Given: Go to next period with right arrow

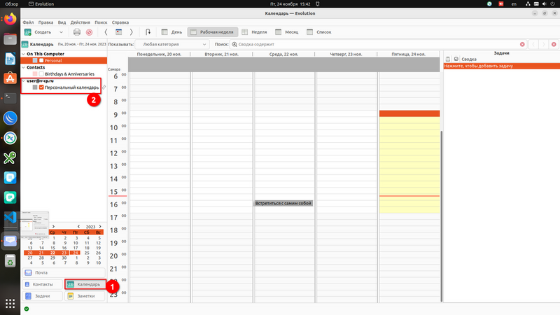Looking at the screenshot, I should [x=132, y=32].
